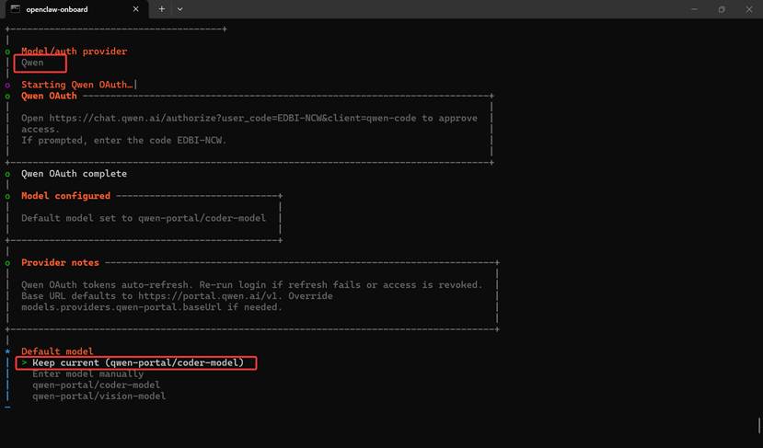Maximize the terminal window
Image resolution: width=763 pixels, height=448 pixels.
click(x=722, y=9)
